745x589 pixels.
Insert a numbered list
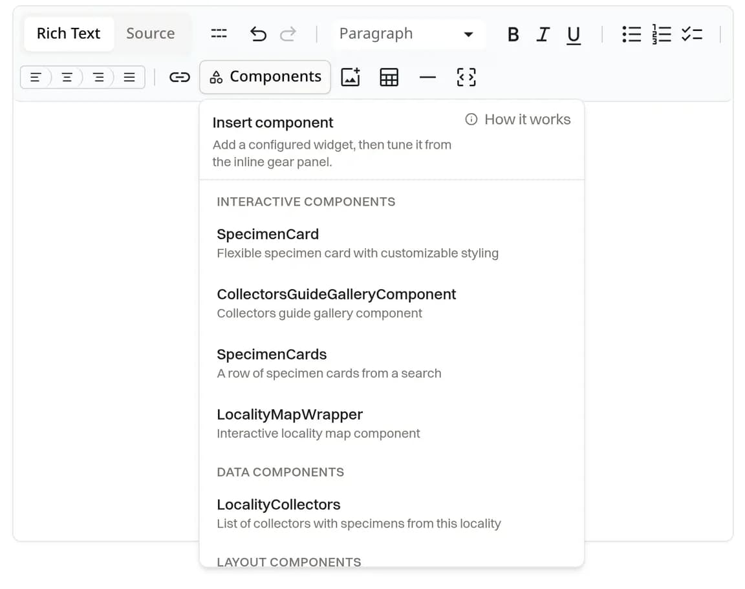point(662,34)
